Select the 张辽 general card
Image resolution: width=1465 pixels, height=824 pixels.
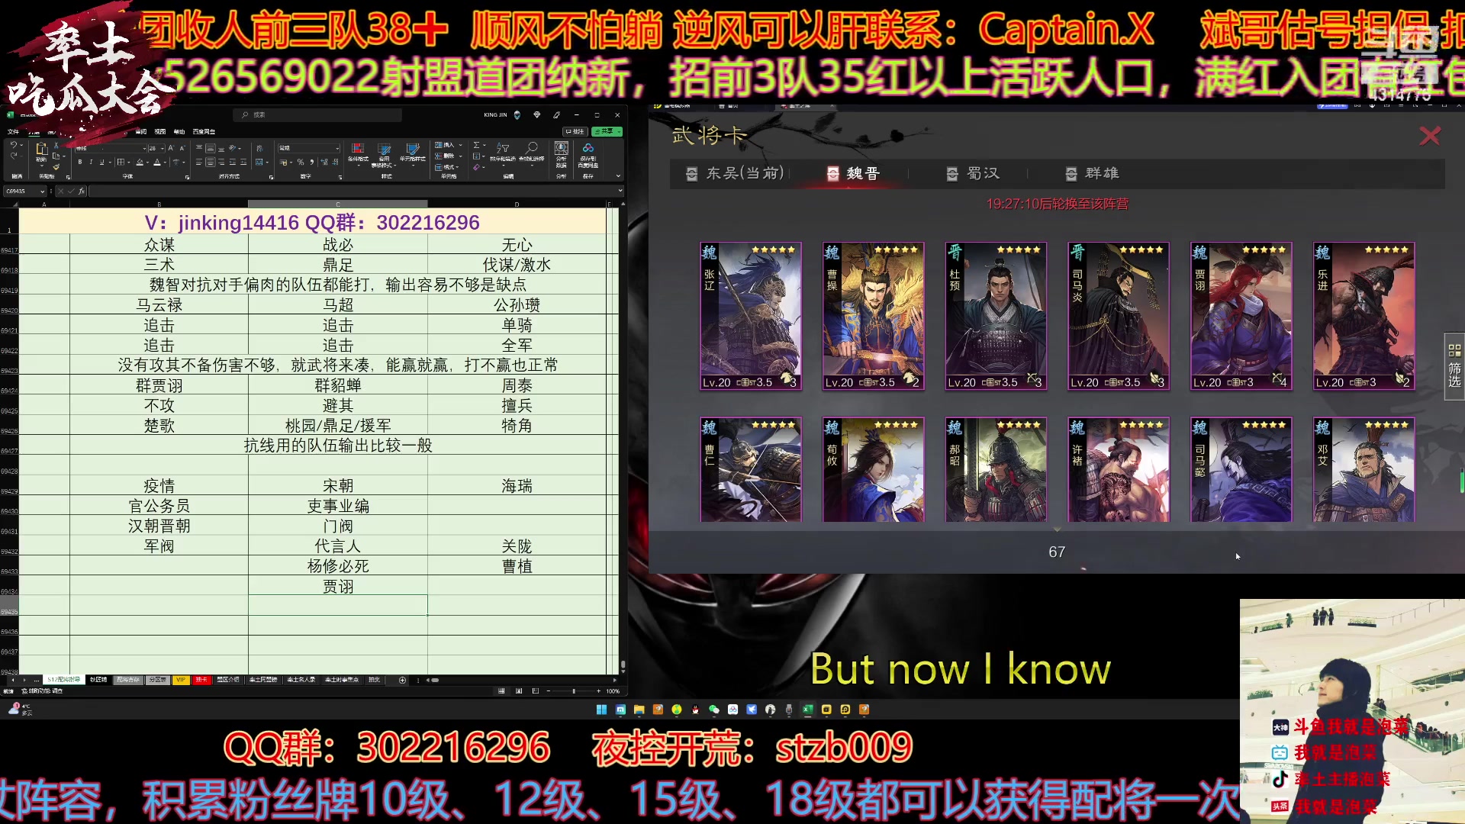pos(750,316)
